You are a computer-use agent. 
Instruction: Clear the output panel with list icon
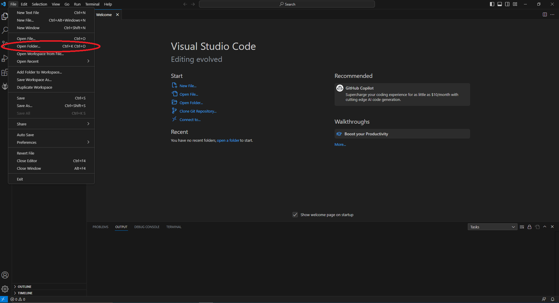coord(522,227)
